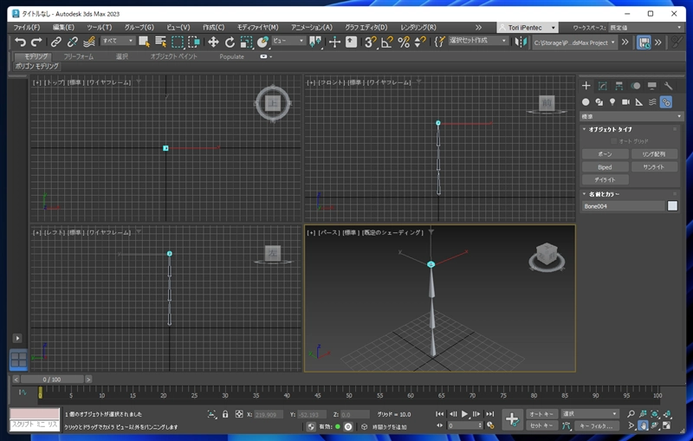Open the レンダリング(R) menu
The height and width of the screenshot is (441, 693).
coord(418,28)
